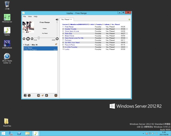Maximize the Upplay window
This screenshot has height=136, width=171.
[x=123, y=13]
